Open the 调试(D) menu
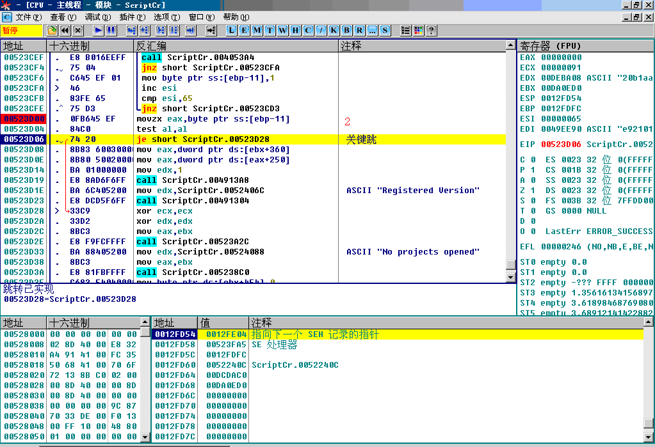Image resolution: width=655 pixels, height=447 pixels. click(98, 17)
